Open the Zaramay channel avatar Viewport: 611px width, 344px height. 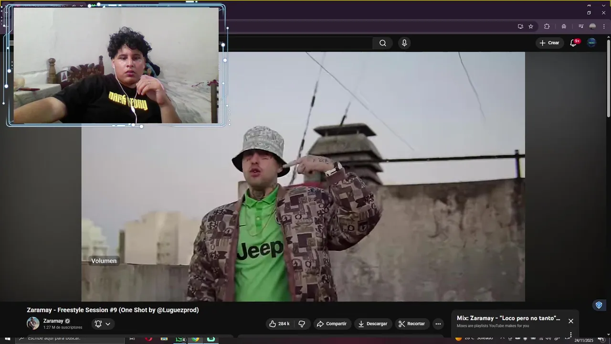click(33, 323)
